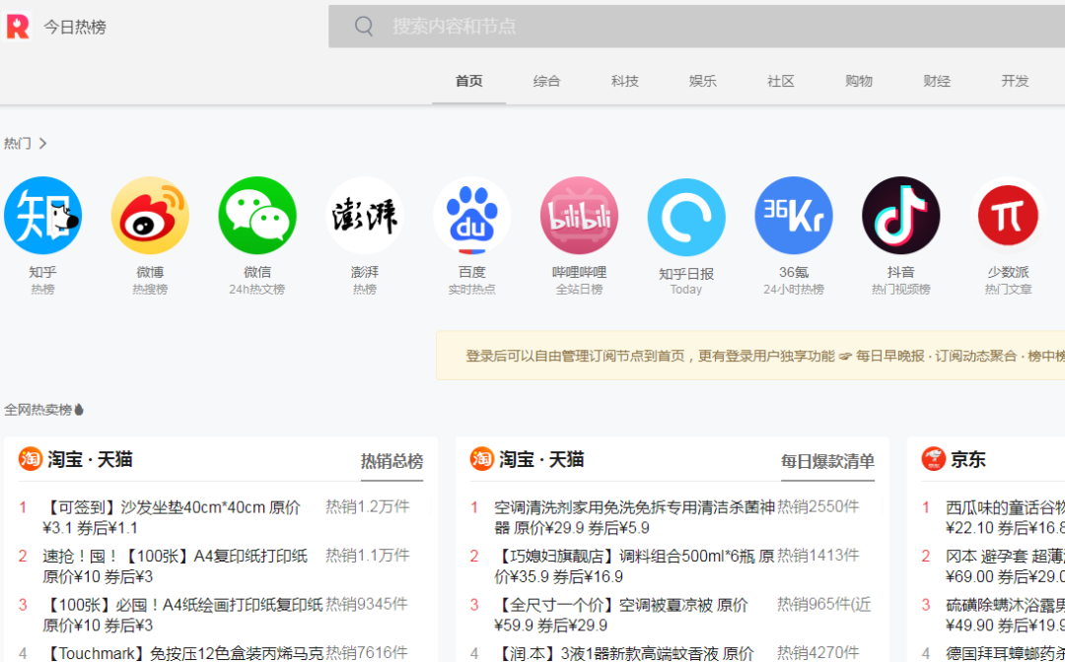Screen dimensions: 1065x662
Task: Open the Weibo 微博 hot search icon
Action: click(150, 216)
